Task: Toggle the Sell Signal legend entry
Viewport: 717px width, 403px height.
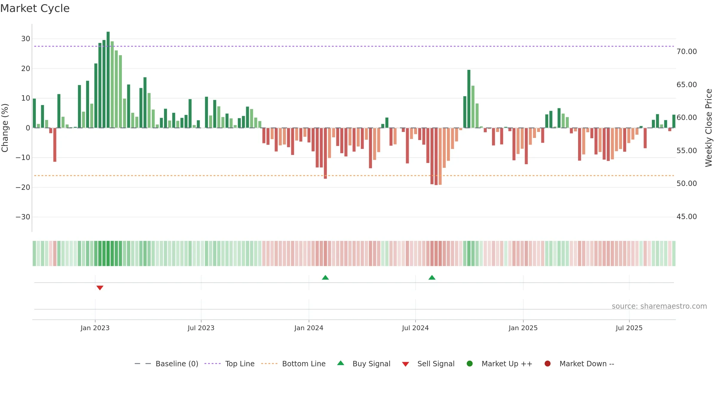Action: tap(428, 364)
